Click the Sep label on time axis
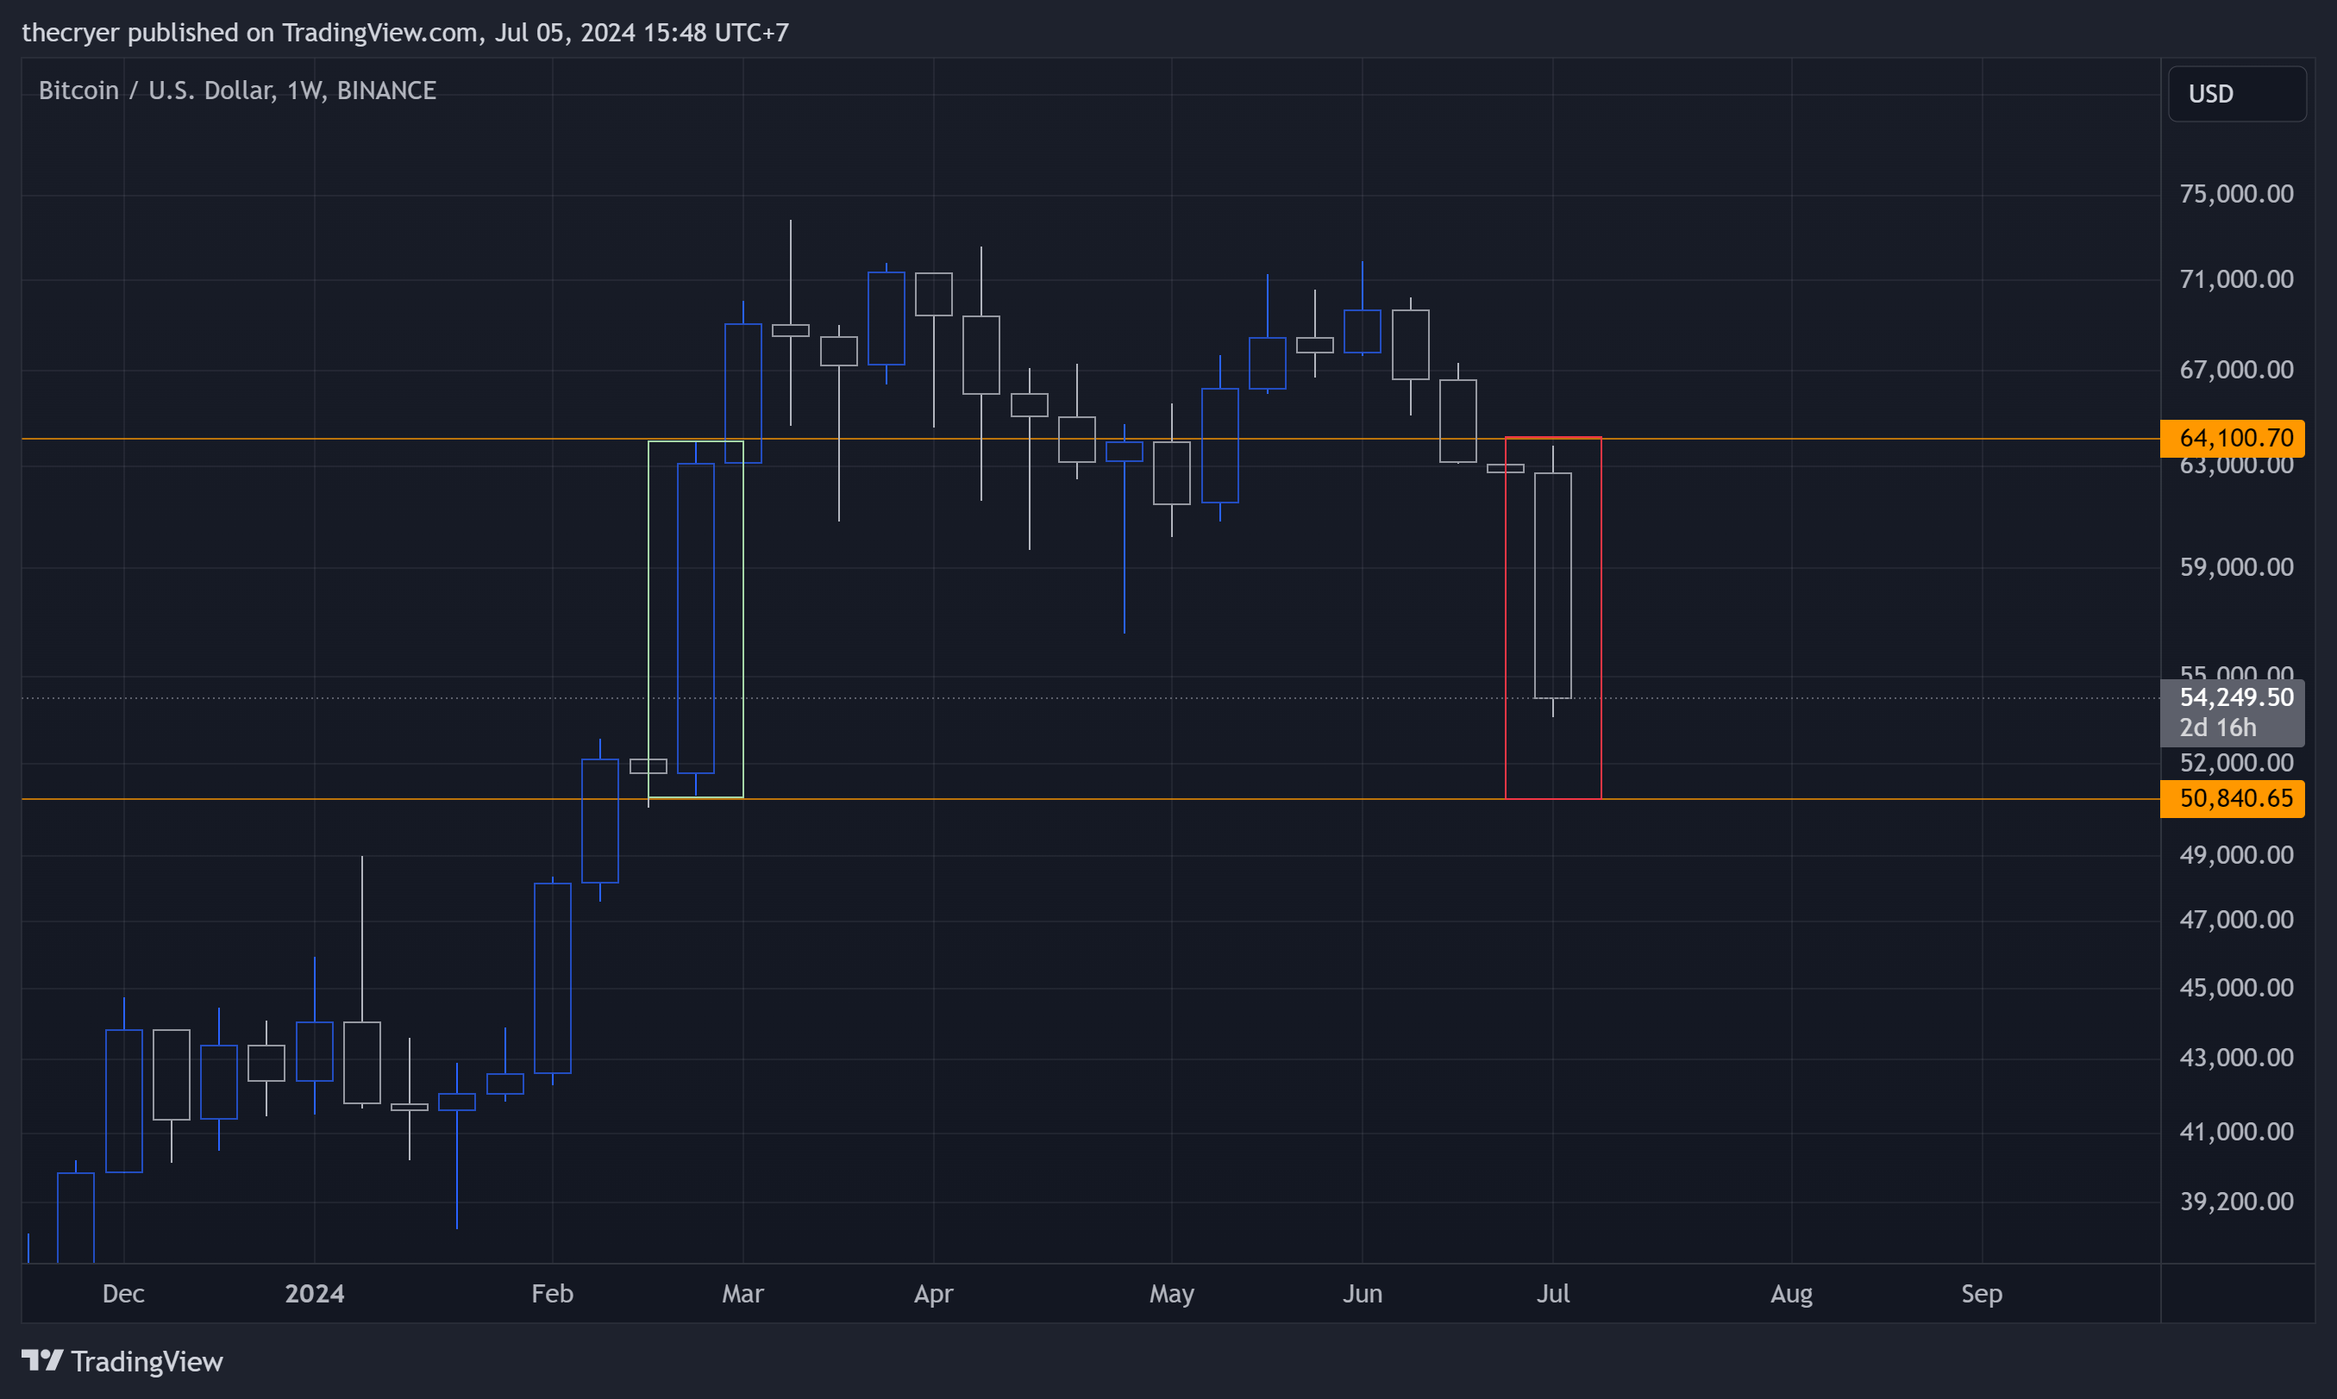 click(1983, 1294)
